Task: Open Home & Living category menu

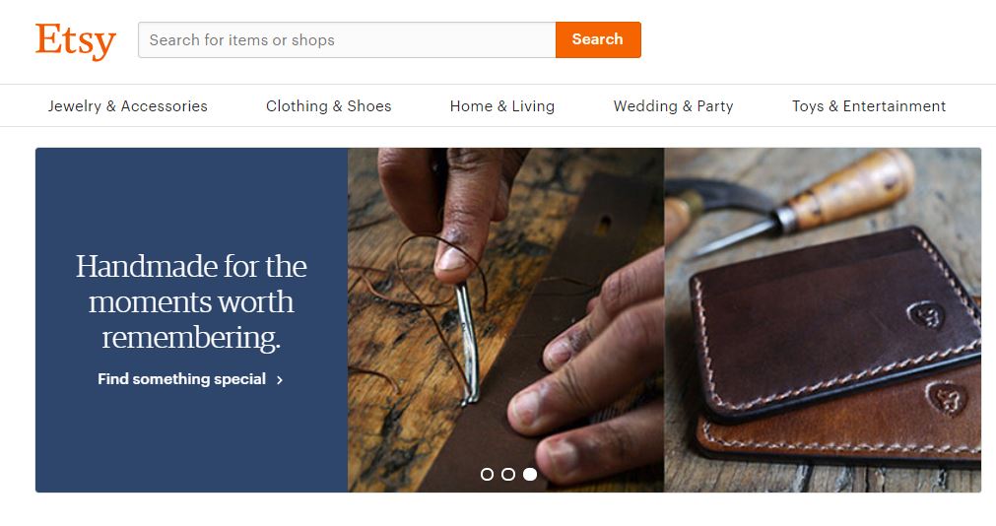Action: point(501,106)
